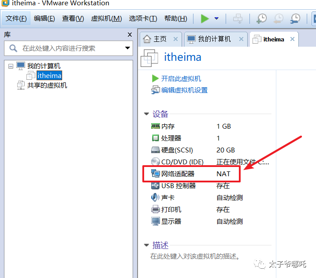Click the USB 控制器 device icon
The height and width of the screenshot is (278, 316).
pos(155,185)
